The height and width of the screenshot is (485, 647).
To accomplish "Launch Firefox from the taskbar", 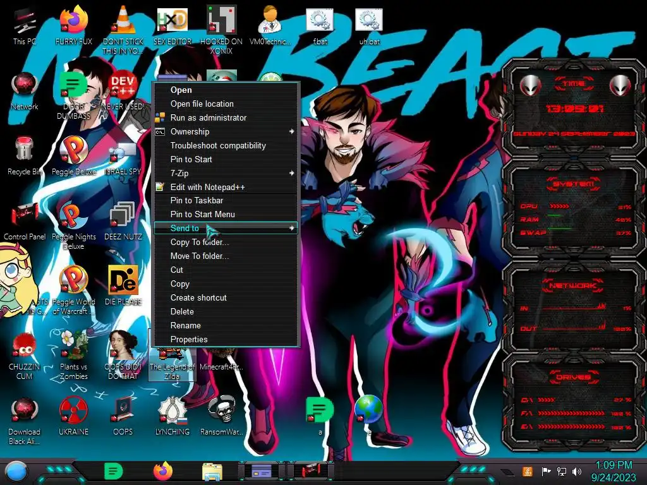I will [x=163, y=471].
